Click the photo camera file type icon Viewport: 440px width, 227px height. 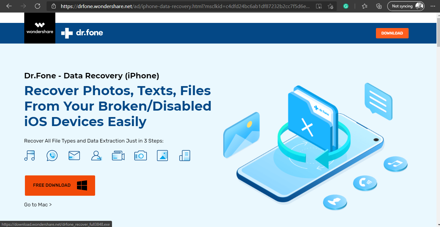point(140,156)
